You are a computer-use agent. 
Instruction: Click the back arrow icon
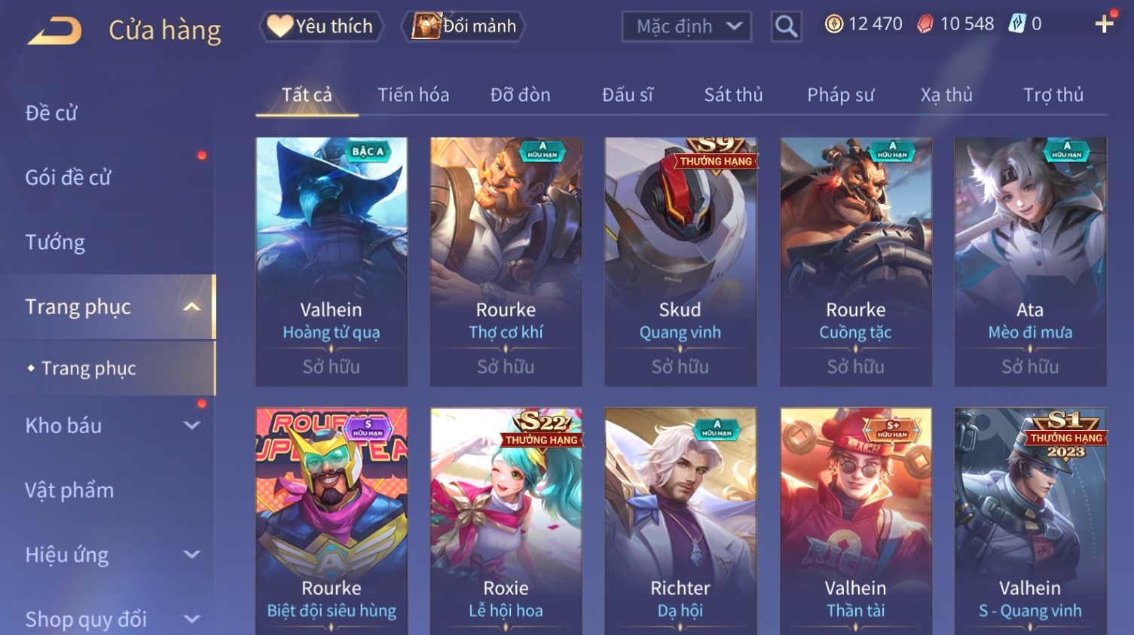(55, 31)
